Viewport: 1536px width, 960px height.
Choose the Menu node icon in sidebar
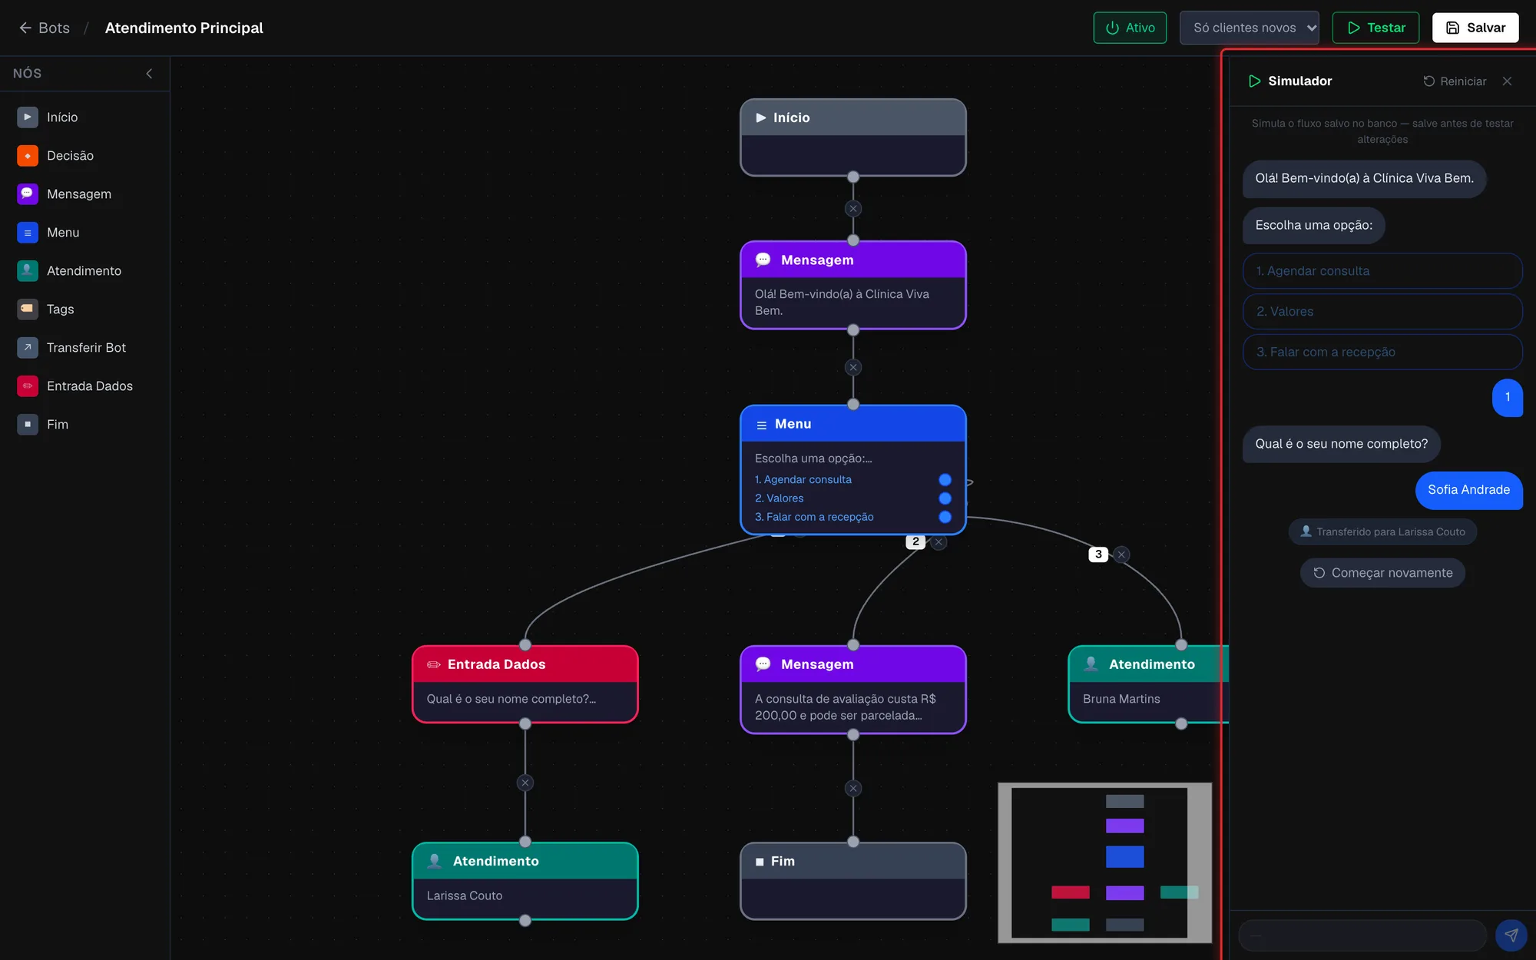(28, 232)
